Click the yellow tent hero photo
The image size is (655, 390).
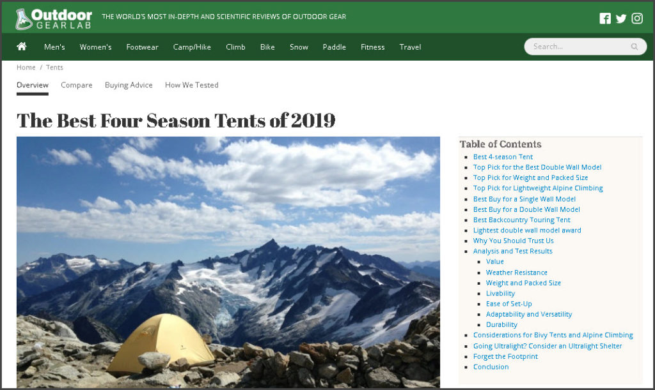point(228,262)
